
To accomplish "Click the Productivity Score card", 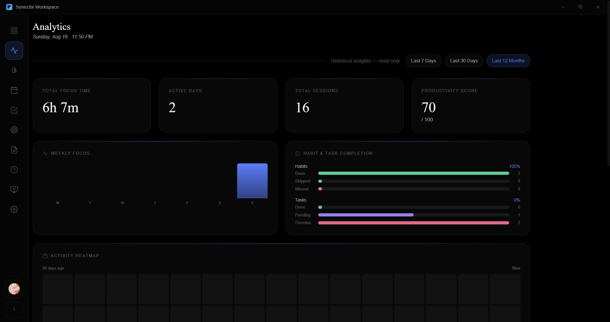I will coord(471,106).
